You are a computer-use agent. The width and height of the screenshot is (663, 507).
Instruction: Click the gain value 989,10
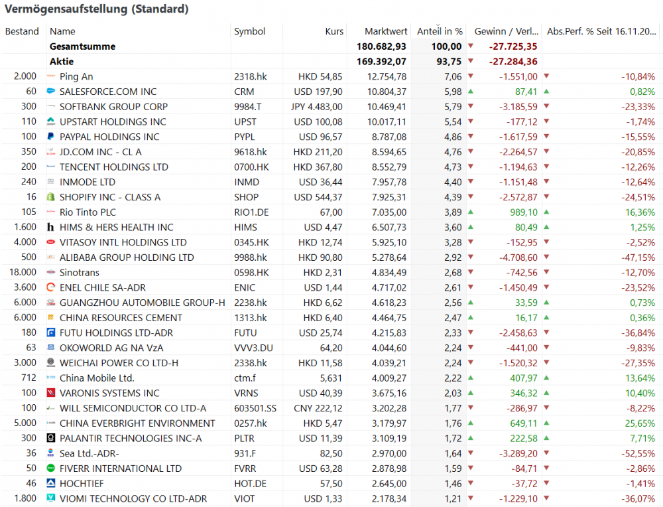coord(524,212)
